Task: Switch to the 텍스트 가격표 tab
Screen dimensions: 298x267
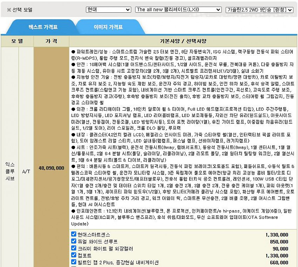Action: click(x=43, y=27)
